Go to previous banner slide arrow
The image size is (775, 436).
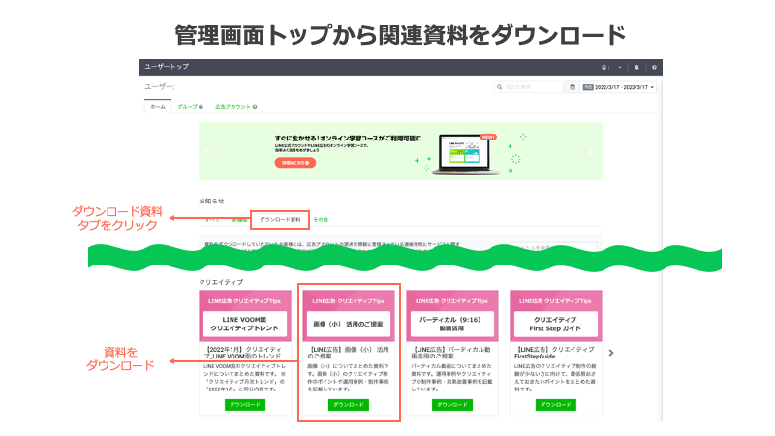pyautogui.click(x=207, y=151)
